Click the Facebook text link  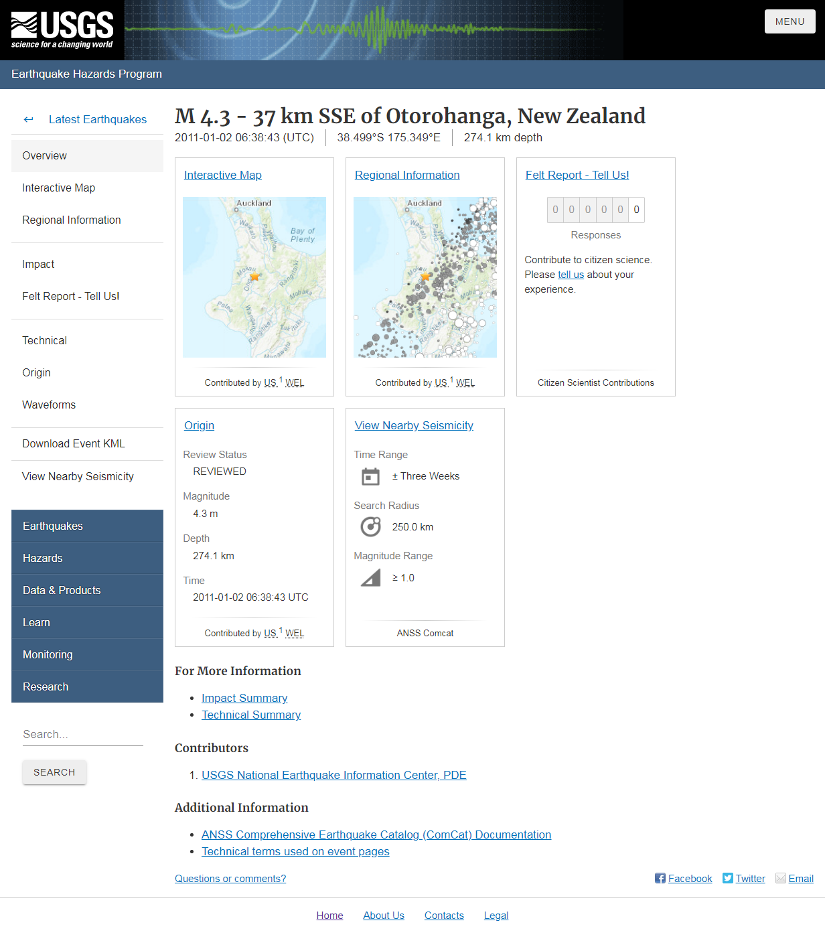pyautogui.click(x=690, y=879)
